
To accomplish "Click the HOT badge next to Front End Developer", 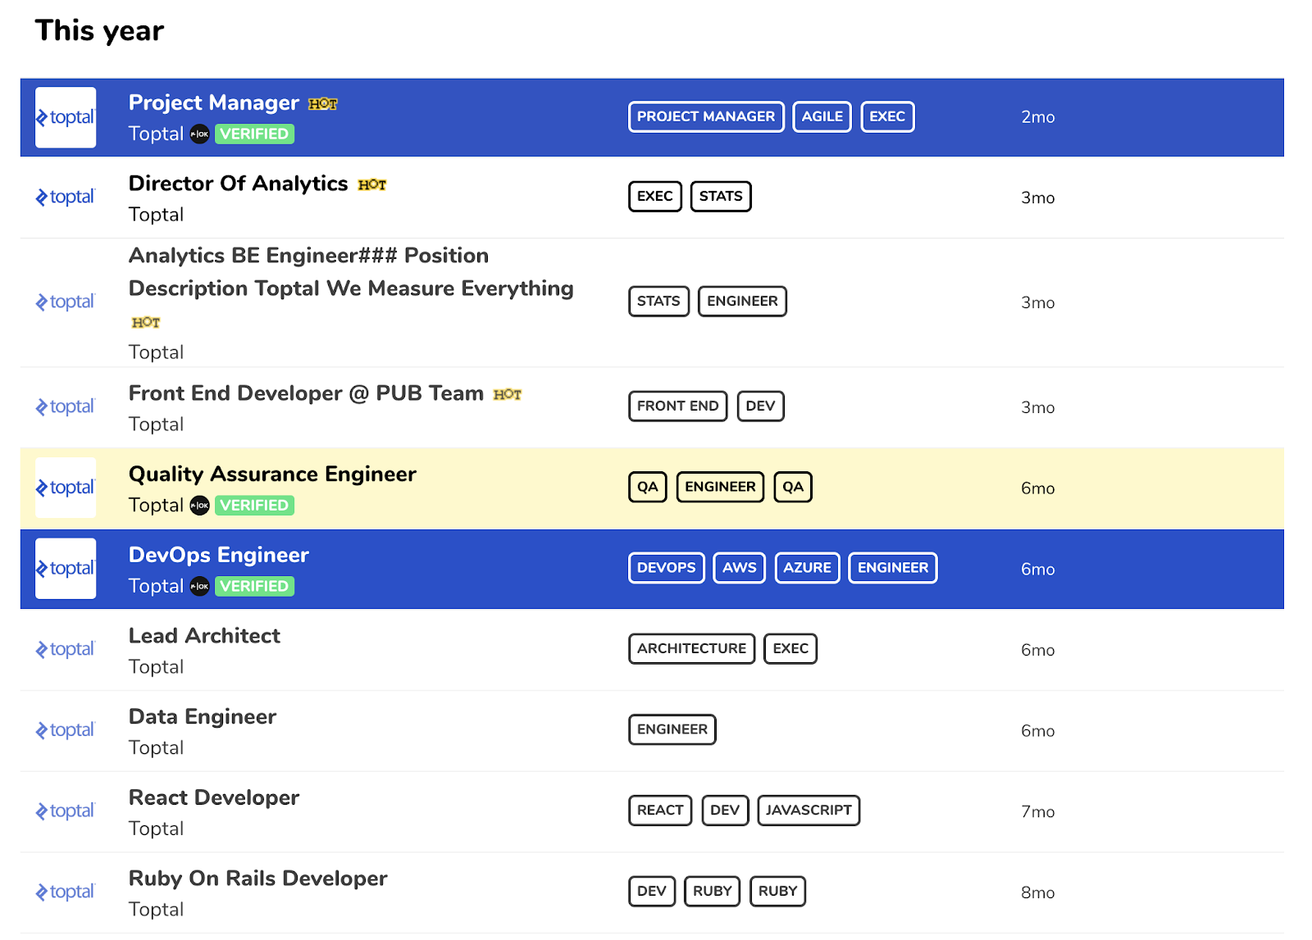I will tap(508, 395).
